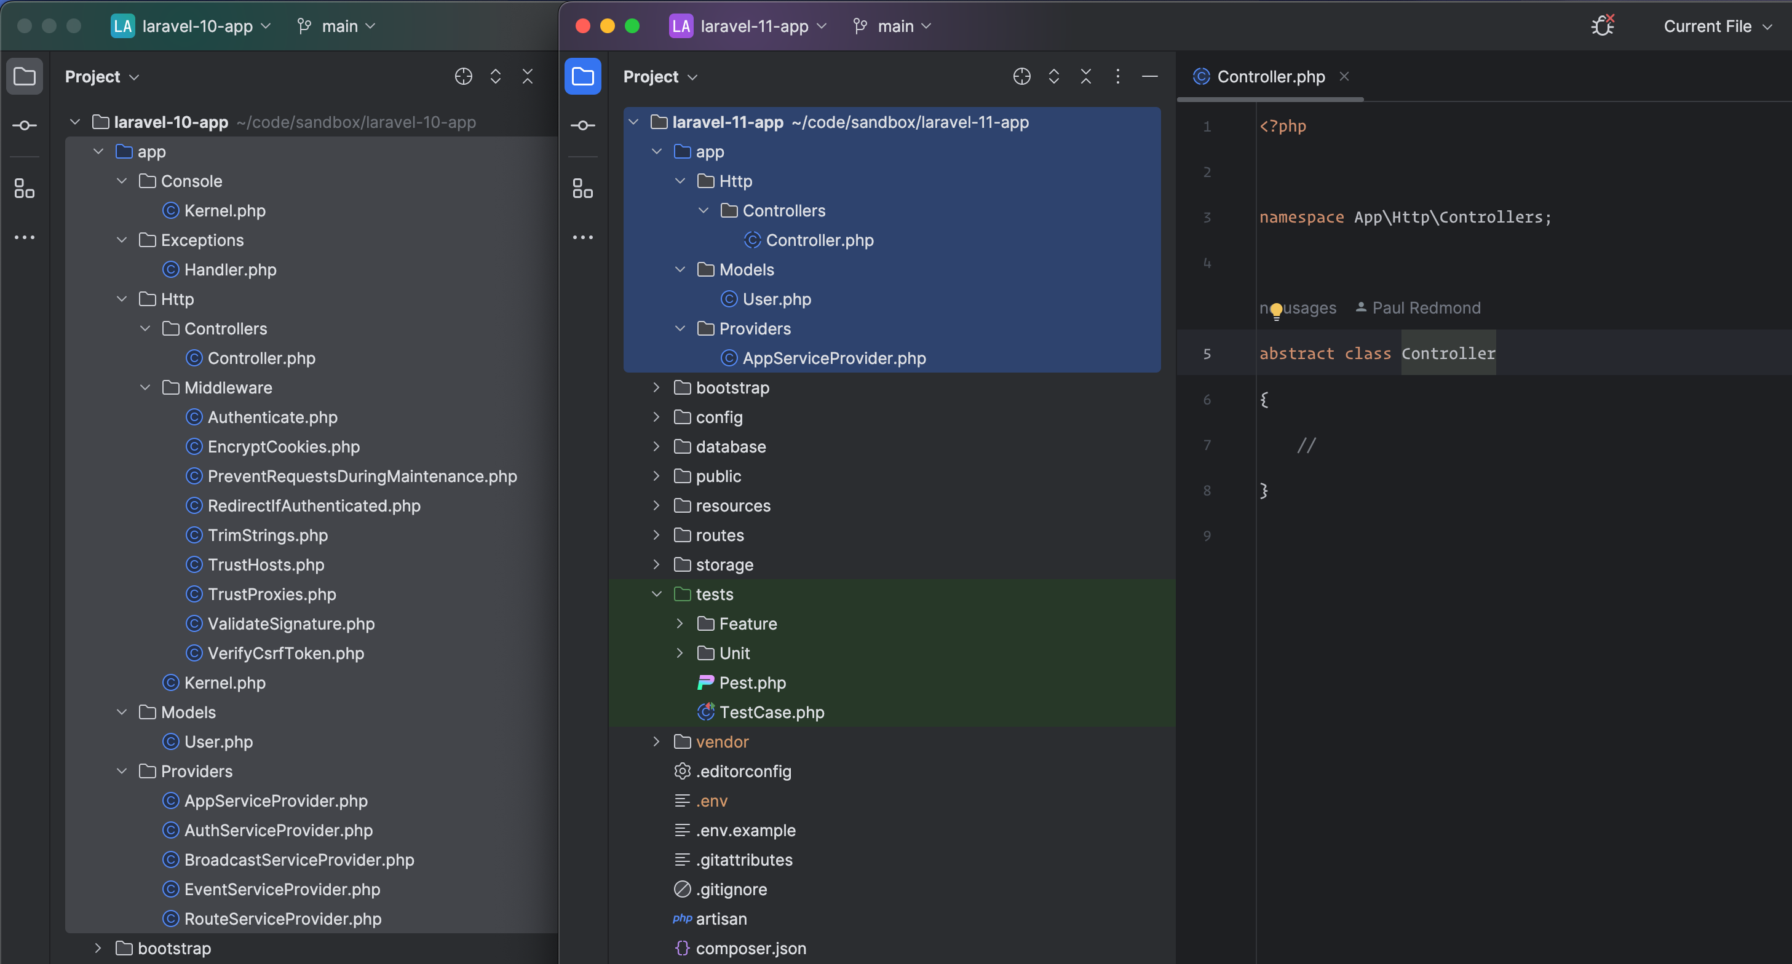Open Commit tool window in laravel-11-app

click(x=582, y=126)
